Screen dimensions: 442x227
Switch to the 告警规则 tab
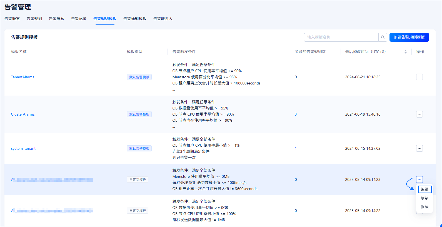pyautogui.click(x=34, y=19)
